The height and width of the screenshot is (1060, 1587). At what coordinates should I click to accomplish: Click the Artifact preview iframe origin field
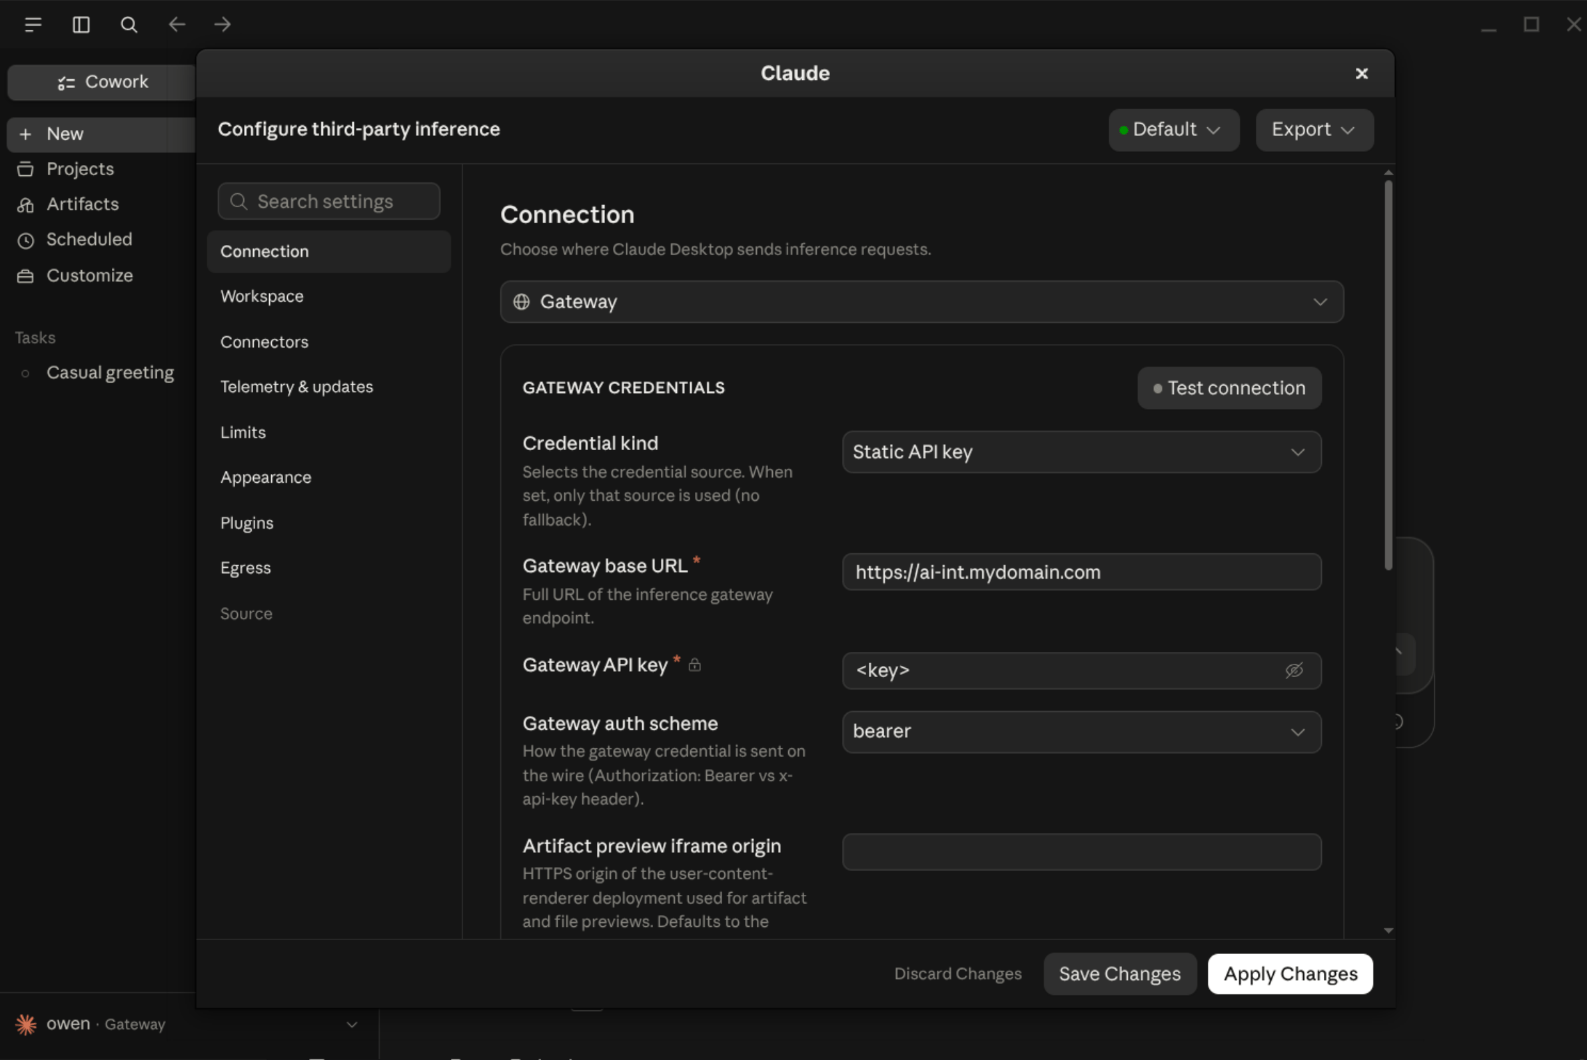(x=1081, y=852)
